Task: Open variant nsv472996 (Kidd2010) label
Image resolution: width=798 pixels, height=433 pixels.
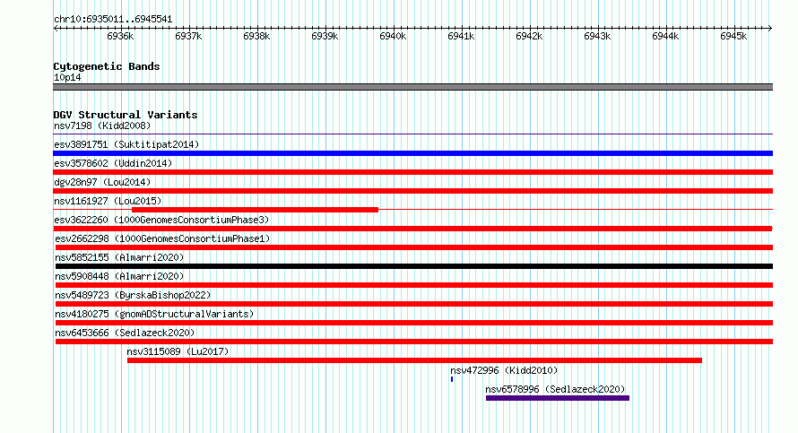Action: 504,370
